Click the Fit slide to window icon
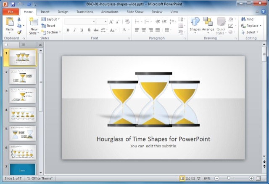Viewport: 269px width, 184px height. tap(258, 179)
